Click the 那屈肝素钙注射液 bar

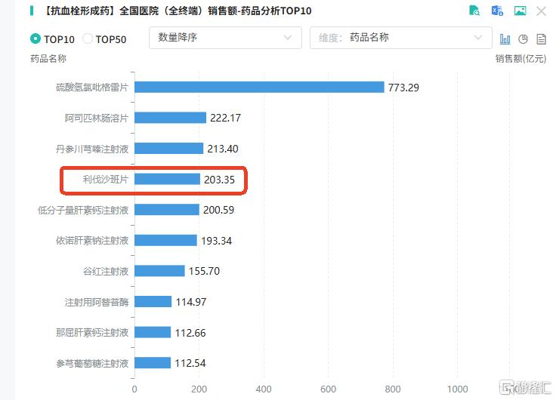tap(153, 332)
